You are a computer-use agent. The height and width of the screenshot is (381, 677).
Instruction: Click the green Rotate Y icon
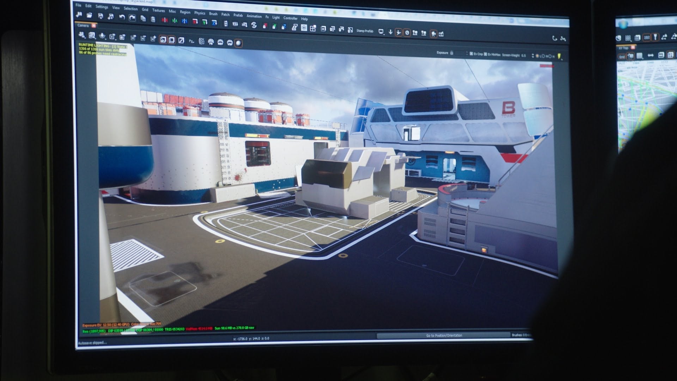click(x=205, y=22)
